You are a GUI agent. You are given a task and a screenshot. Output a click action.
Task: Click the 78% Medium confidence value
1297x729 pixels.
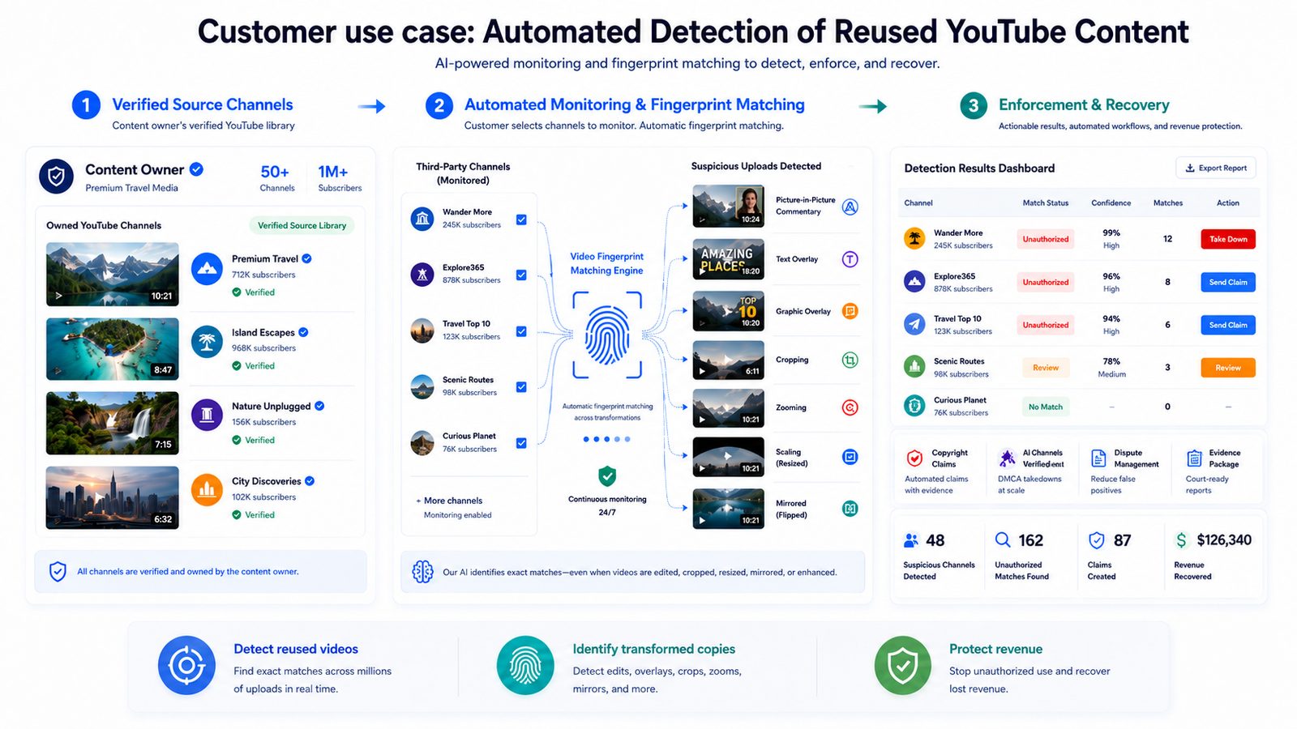(x=1111, y=368)
